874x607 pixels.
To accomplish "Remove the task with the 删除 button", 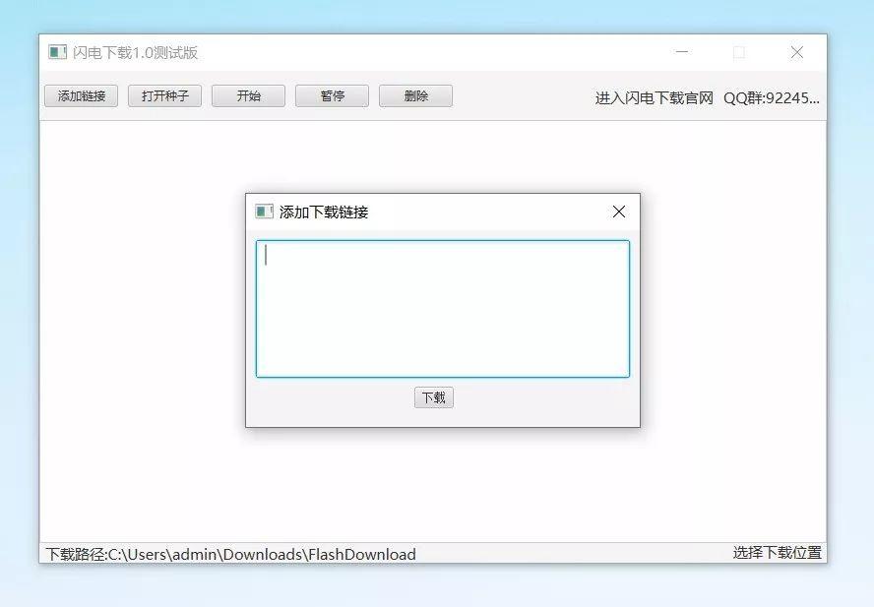I will click(x=415, y=95).
